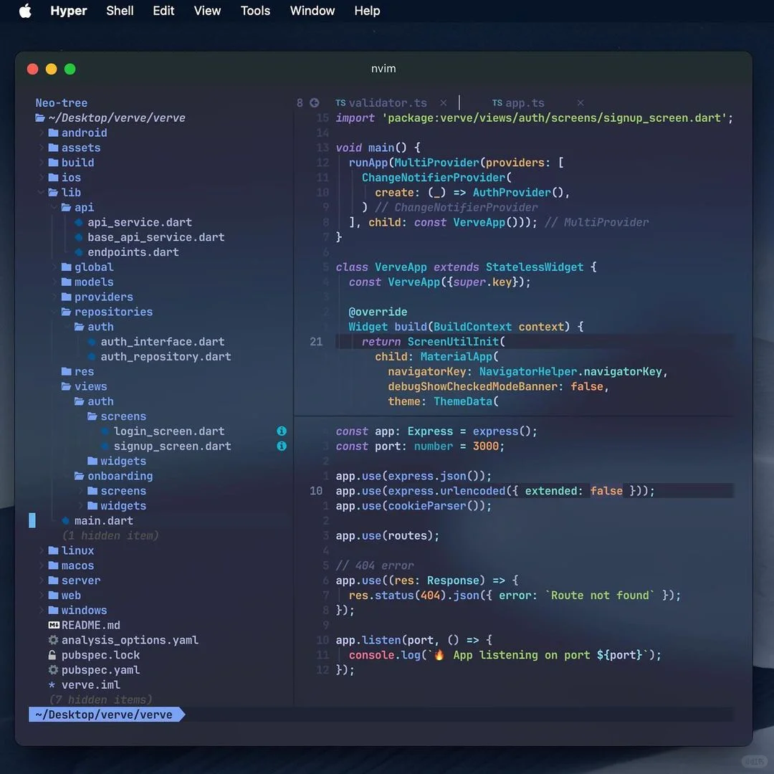774x774 pixels.
Task: Switch to the validator.ts buffer tab
Action: click(x=388, y=102)
